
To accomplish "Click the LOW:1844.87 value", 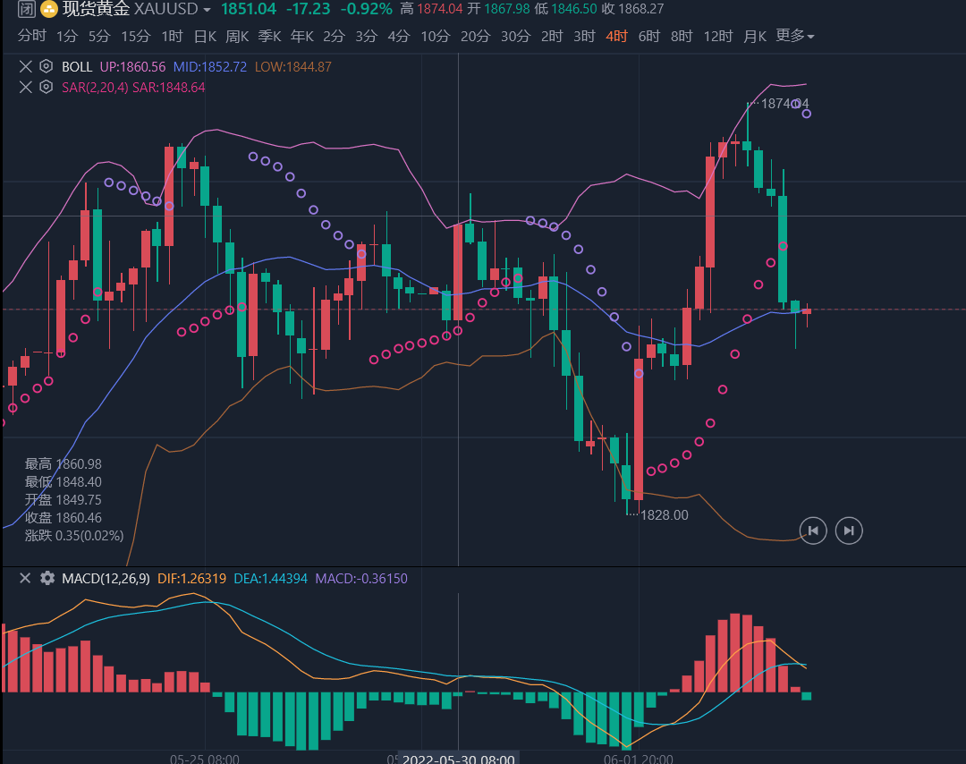I will point(293,66).
